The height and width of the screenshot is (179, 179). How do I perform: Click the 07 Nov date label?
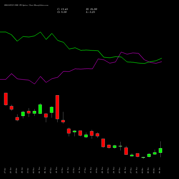[x=50, y=170]
